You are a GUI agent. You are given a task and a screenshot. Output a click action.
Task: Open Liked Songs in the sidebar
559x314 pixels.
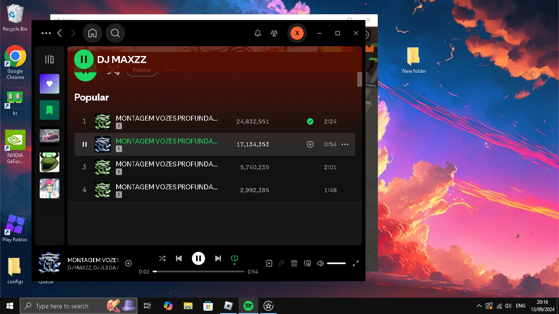(x=50, y=84)
